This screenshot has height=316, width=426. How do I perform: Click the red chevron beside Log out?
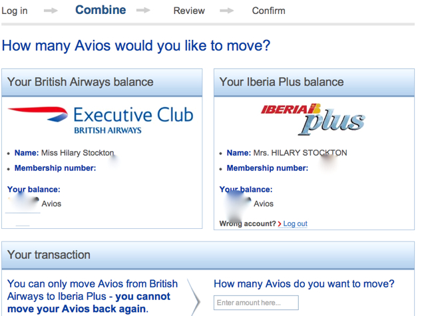[280, 224]
